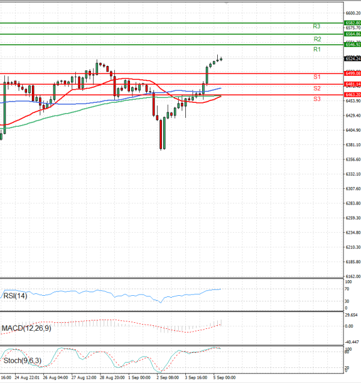Click the R1 resistance label
The width and height of the screenshot is (361, 383).
coord(316,49)
